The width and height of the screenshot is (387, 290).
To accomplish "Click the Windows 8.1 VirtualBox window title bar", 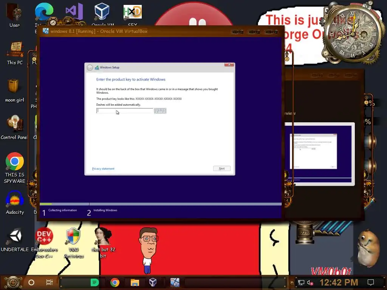I will [x=160, y=31].
